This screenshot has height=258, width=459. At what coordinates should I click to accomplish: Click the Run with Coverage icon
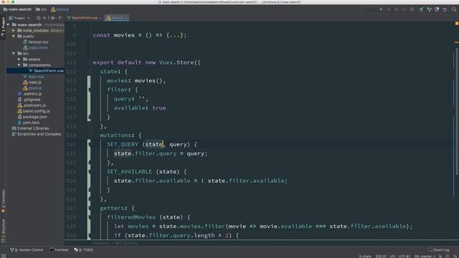(404, 9)
